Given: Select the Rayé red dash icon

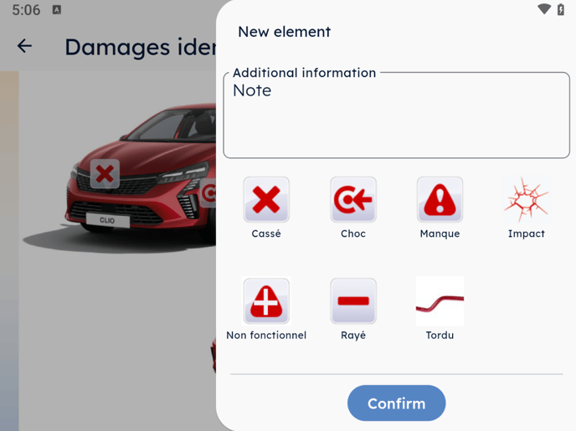Looking at the screenshot, I should click(353, 301).
